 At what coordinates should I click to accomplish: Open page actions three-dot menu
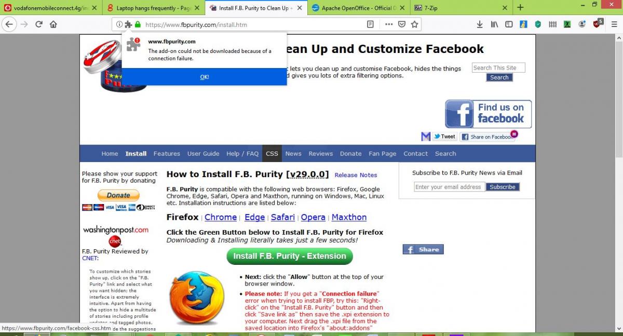[389, 24]
